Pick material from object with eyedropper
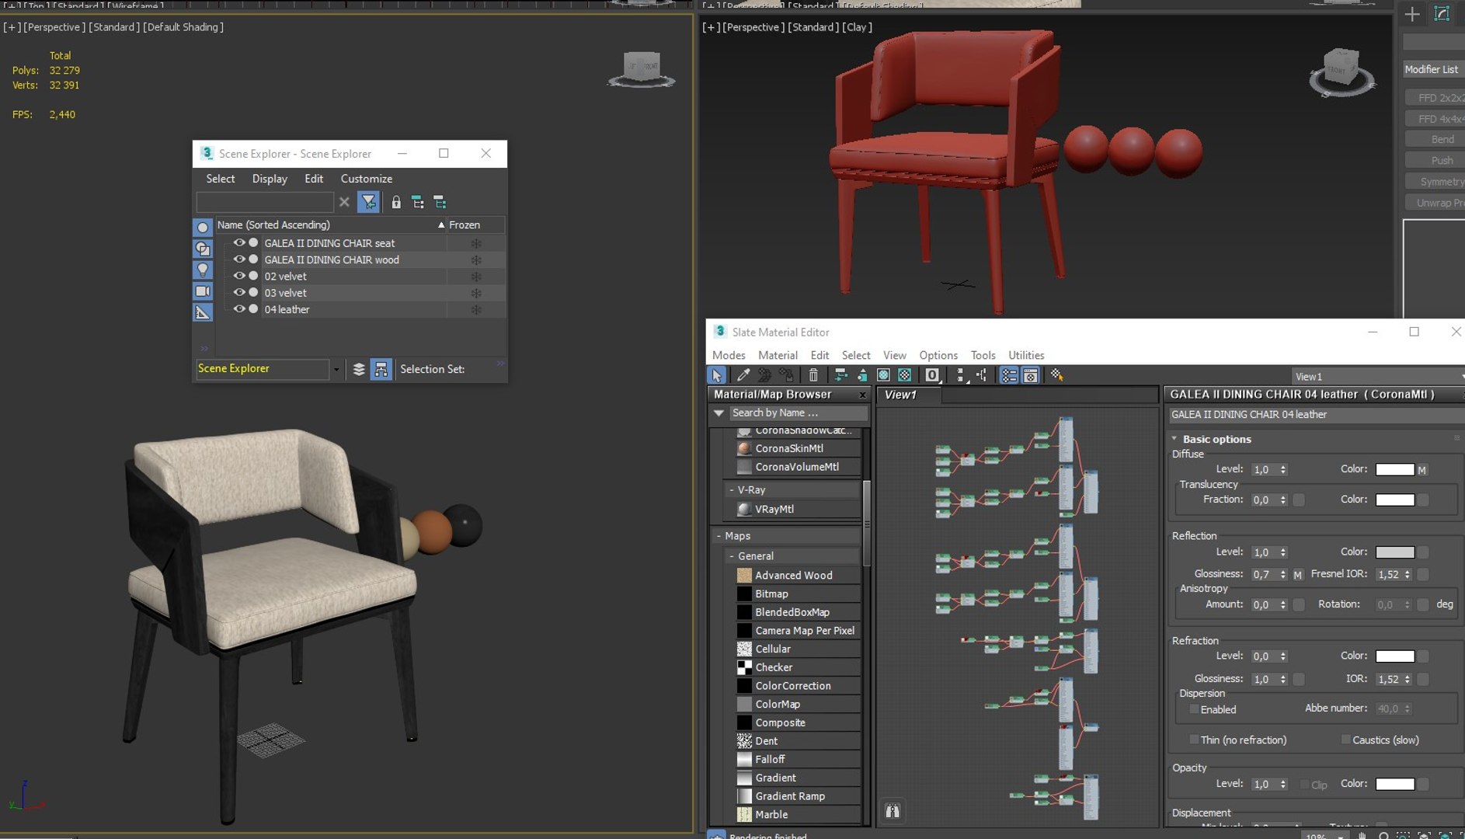Viewport: 1465px width, 839px height. [743, 375]
